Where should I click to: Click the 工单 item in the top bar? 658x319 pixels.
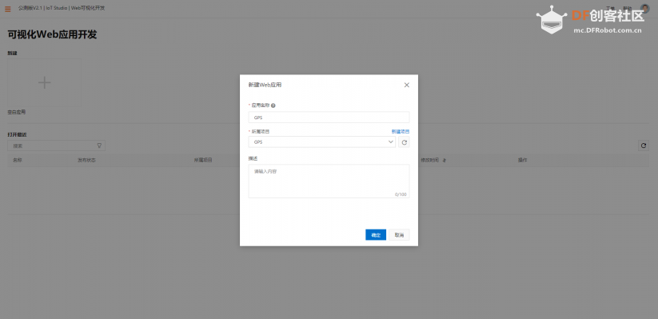611,8
